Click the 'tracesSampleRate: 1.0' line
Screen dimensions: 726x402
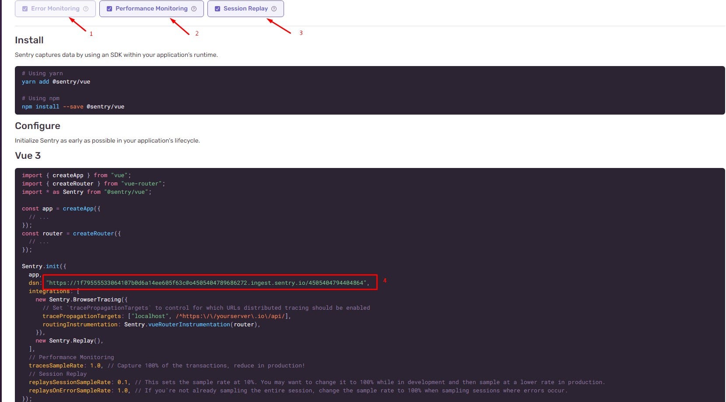[167, 366]
